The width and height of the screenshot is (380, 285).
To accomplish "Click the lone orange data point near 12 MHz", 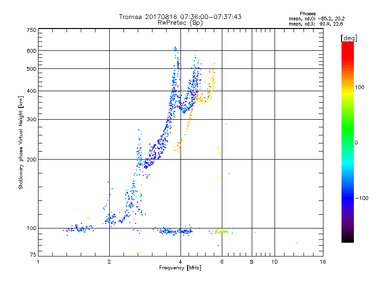I will point(297,243).
